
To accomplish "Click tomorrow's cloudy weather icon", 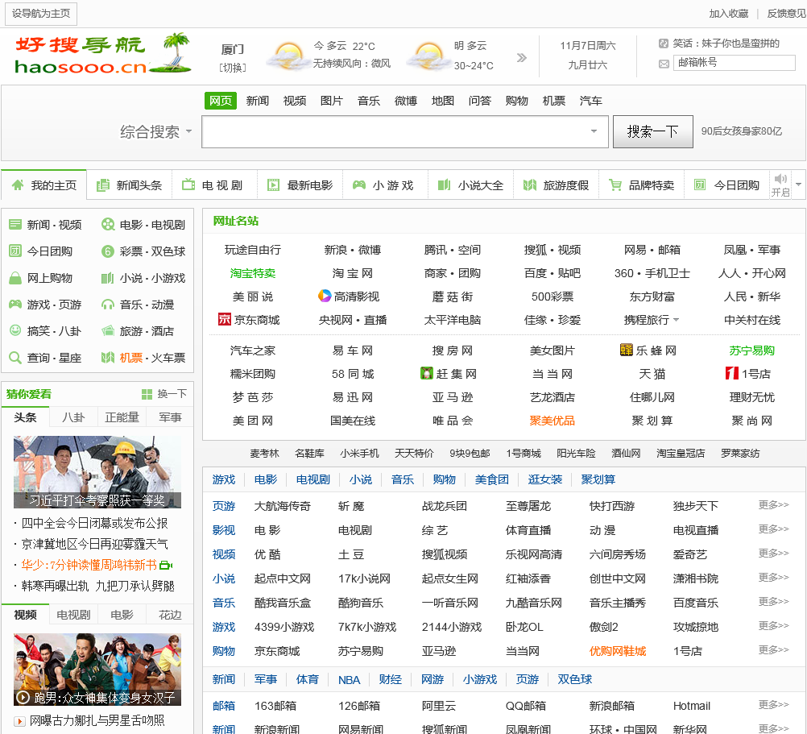I will 428,56.
